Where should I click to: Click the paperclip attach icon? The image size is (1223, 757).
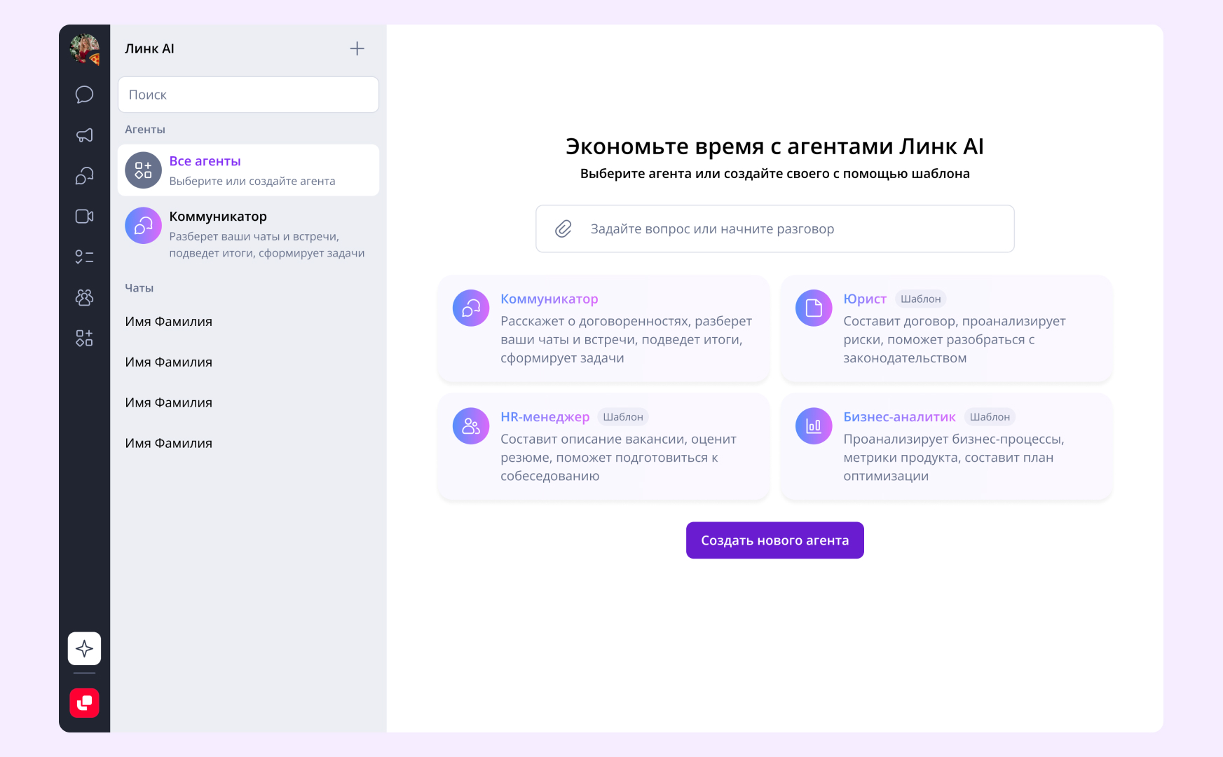(x=563, y=229)
